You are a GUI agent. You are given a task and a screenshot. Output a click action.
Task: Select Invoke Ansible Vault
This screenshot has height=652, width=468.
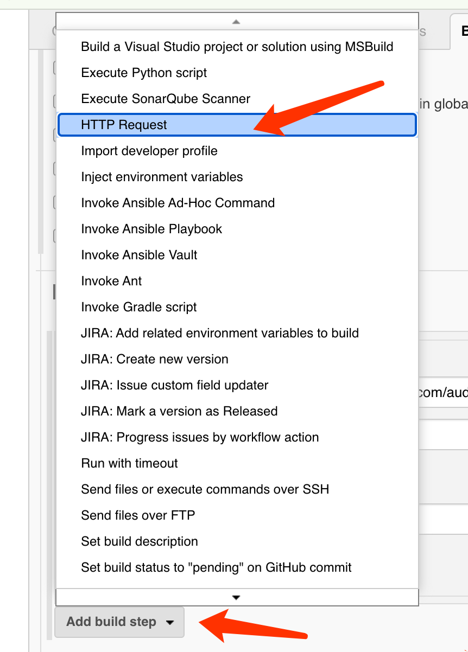[x=237, y=255]
